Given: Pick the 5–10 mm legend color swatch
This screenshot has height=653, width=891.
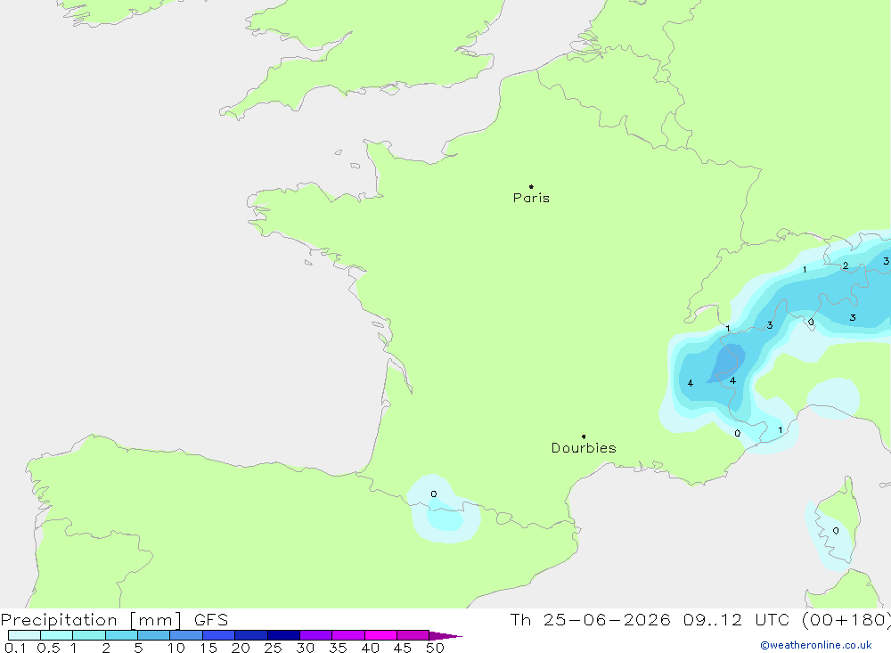Looking at the screenshot, I should coord(153,635).
